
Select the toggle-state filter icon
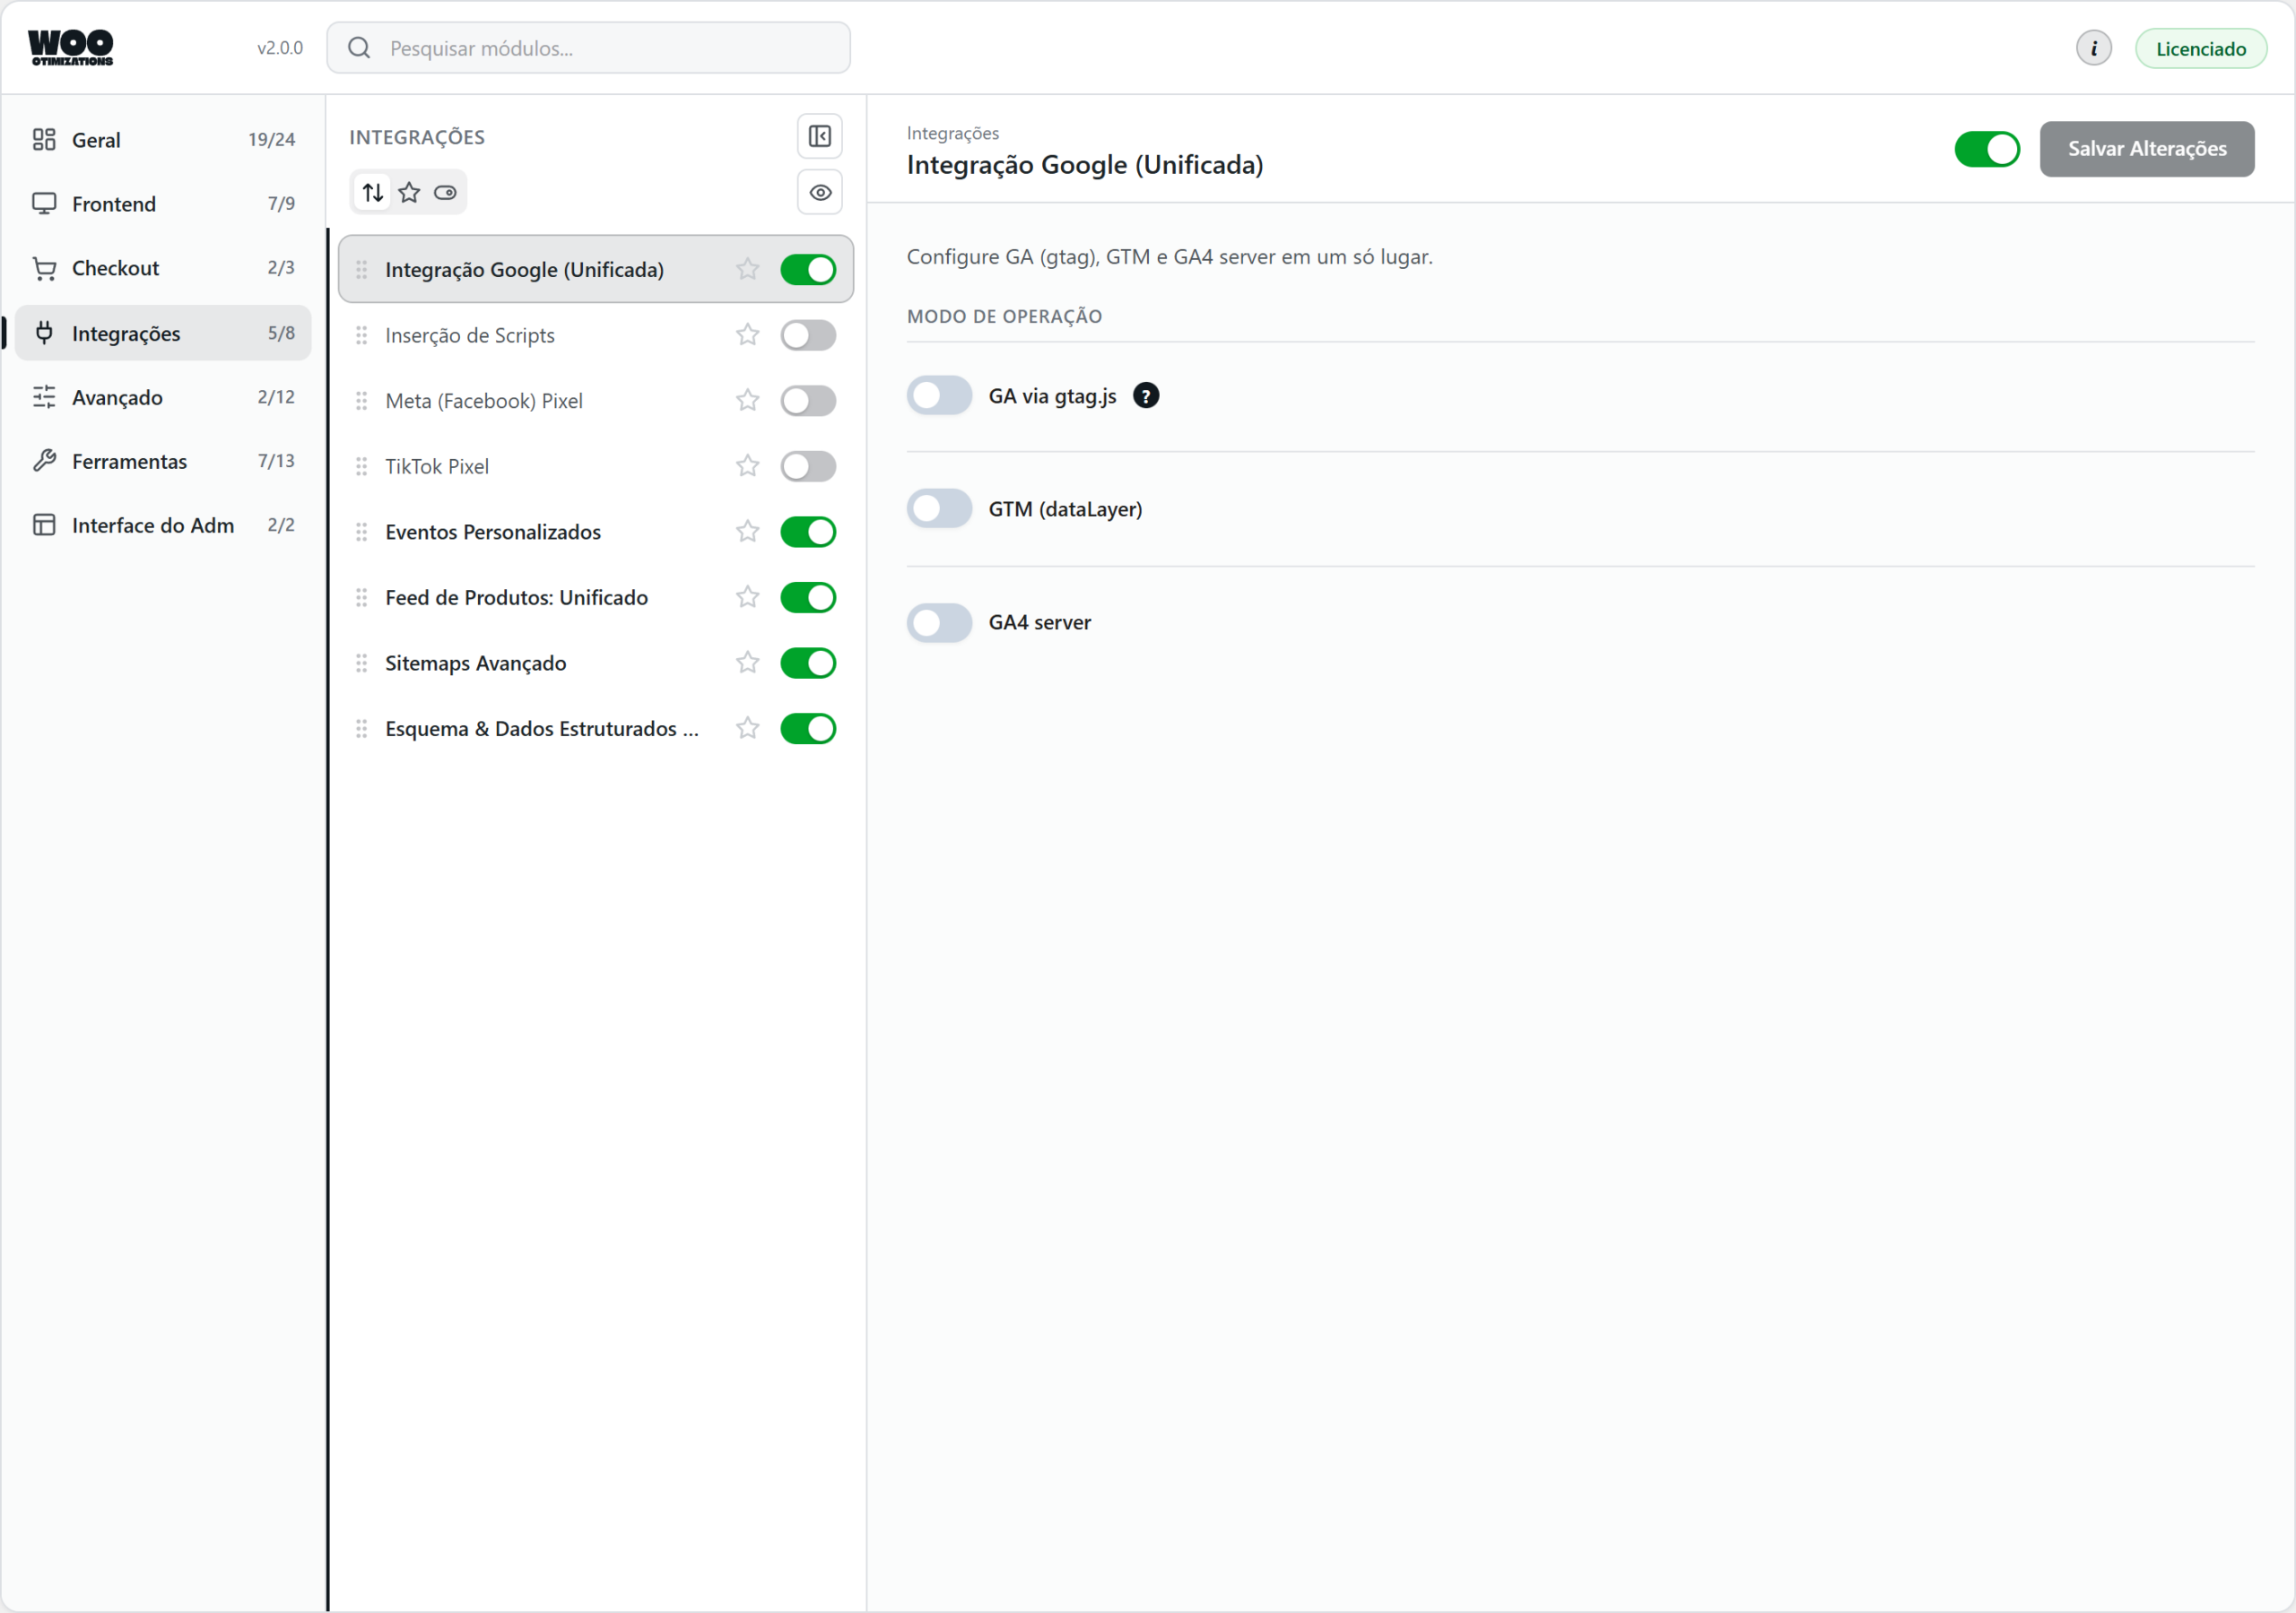pyautogui.click(x=445, y=192)
